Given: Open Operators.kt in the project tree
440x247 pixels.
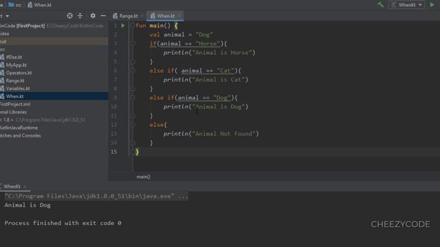Looking at the screenshot, I should click(19, 73).
